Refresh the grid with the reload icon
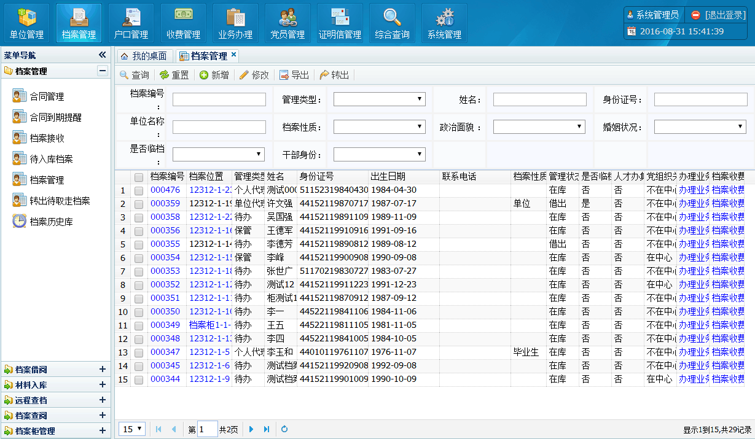Viewport: 755px width, 439px height. pyautogui.click(x=284, y=429)
